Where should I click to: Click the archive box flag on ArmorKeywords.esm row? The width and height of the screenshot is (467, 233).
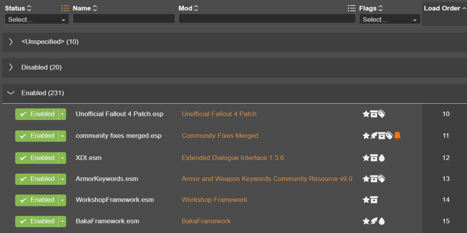(374, 179)
